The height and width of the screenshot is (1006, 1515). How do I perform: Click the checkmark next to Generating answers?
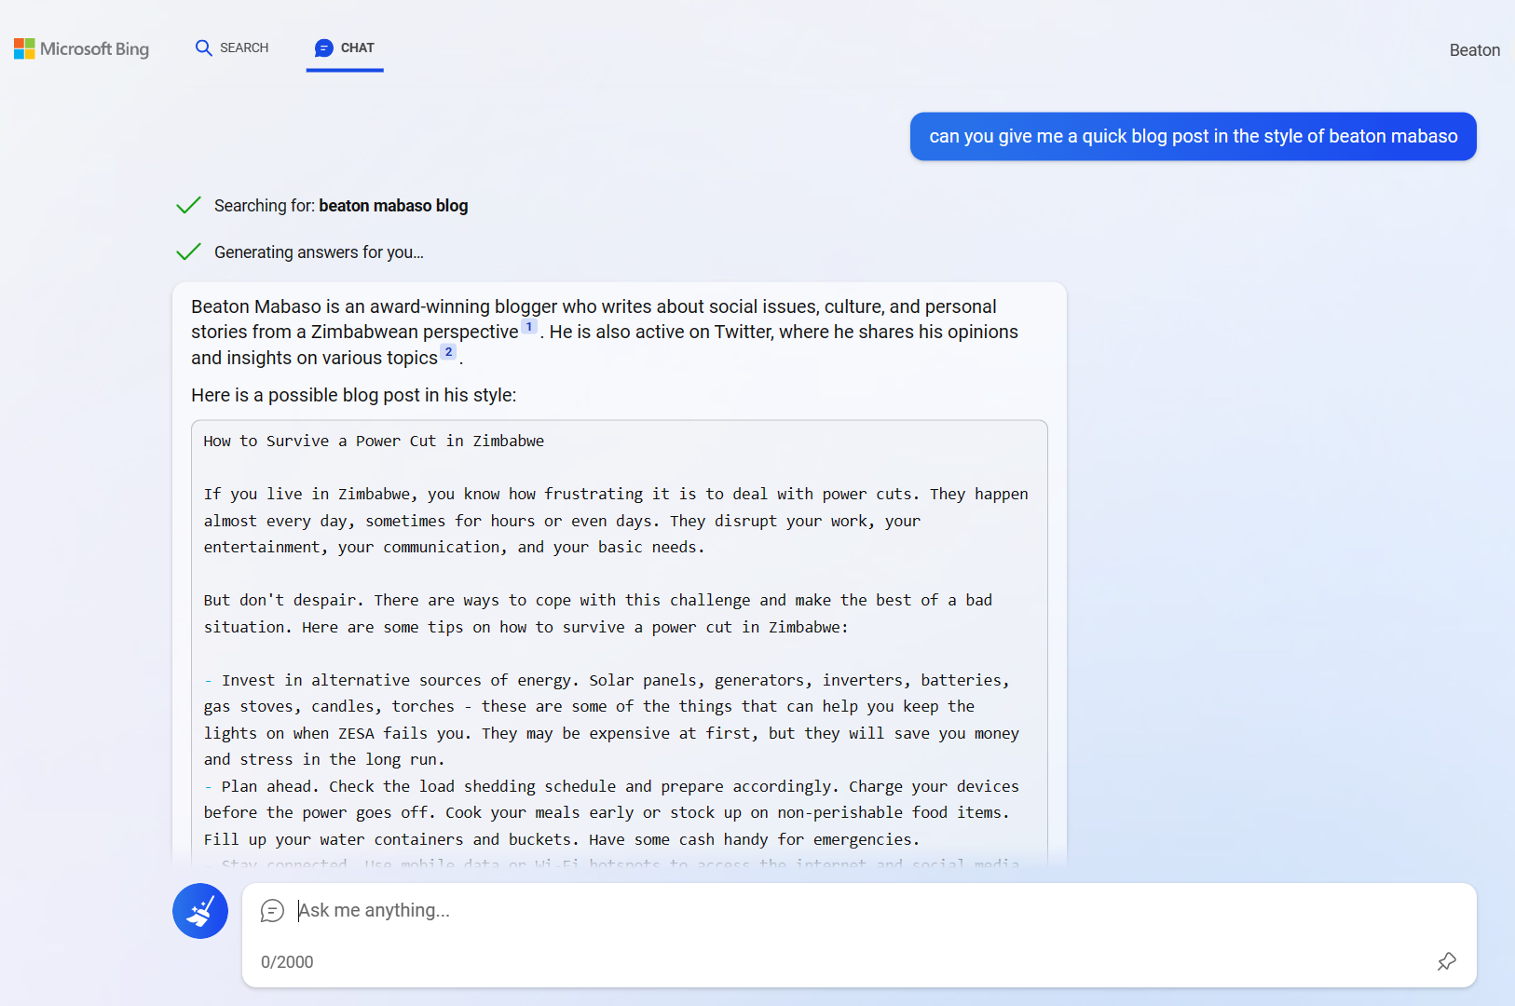pos(189,252)
